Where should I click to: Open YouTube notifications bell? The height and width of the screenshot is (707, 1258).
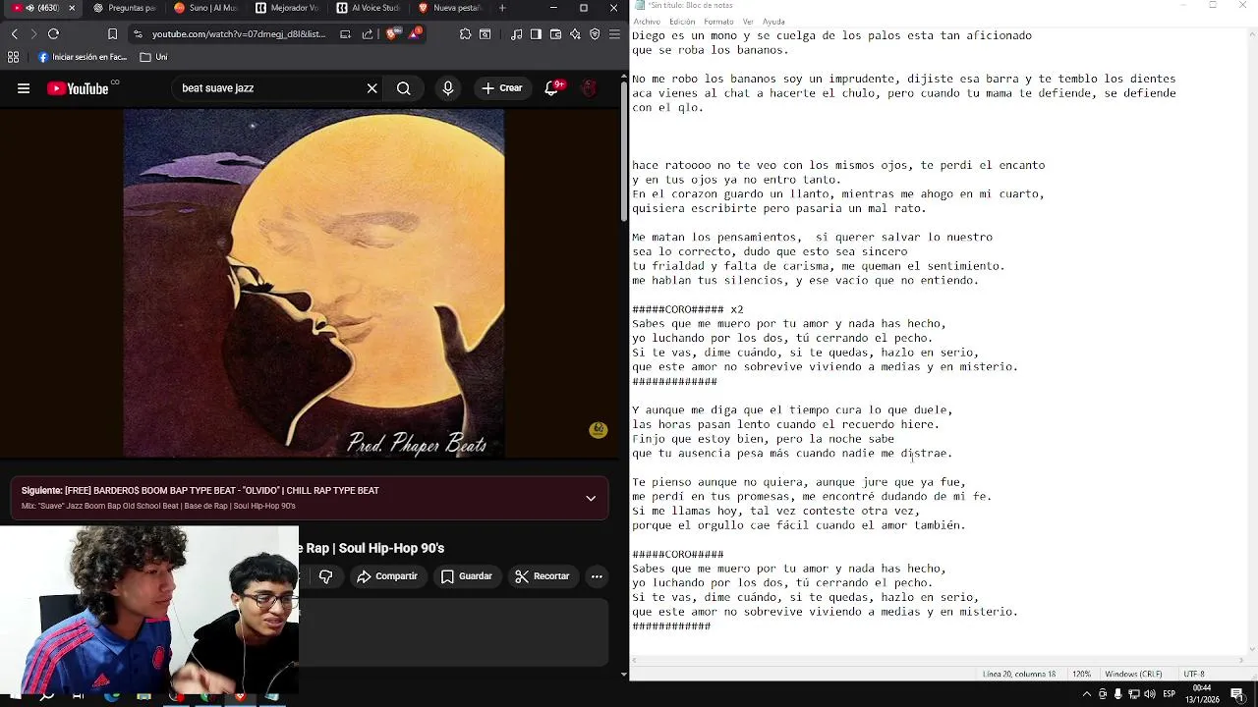(552, 88)
